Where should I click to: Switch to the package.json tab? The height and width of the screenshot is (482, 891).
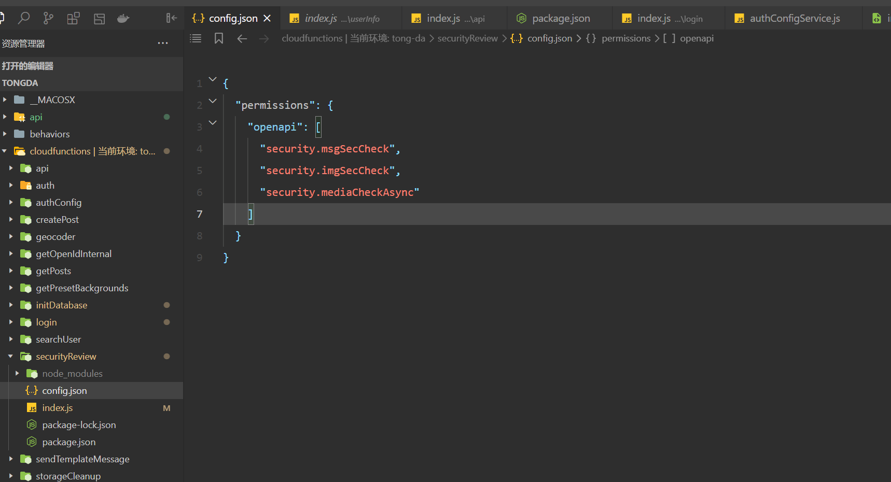tap(561, 19)
